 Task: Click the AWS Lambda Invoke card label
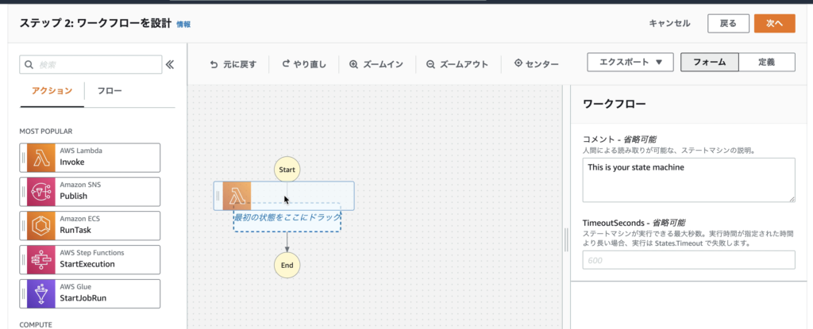pyautogui.click(x=81, y=156)
